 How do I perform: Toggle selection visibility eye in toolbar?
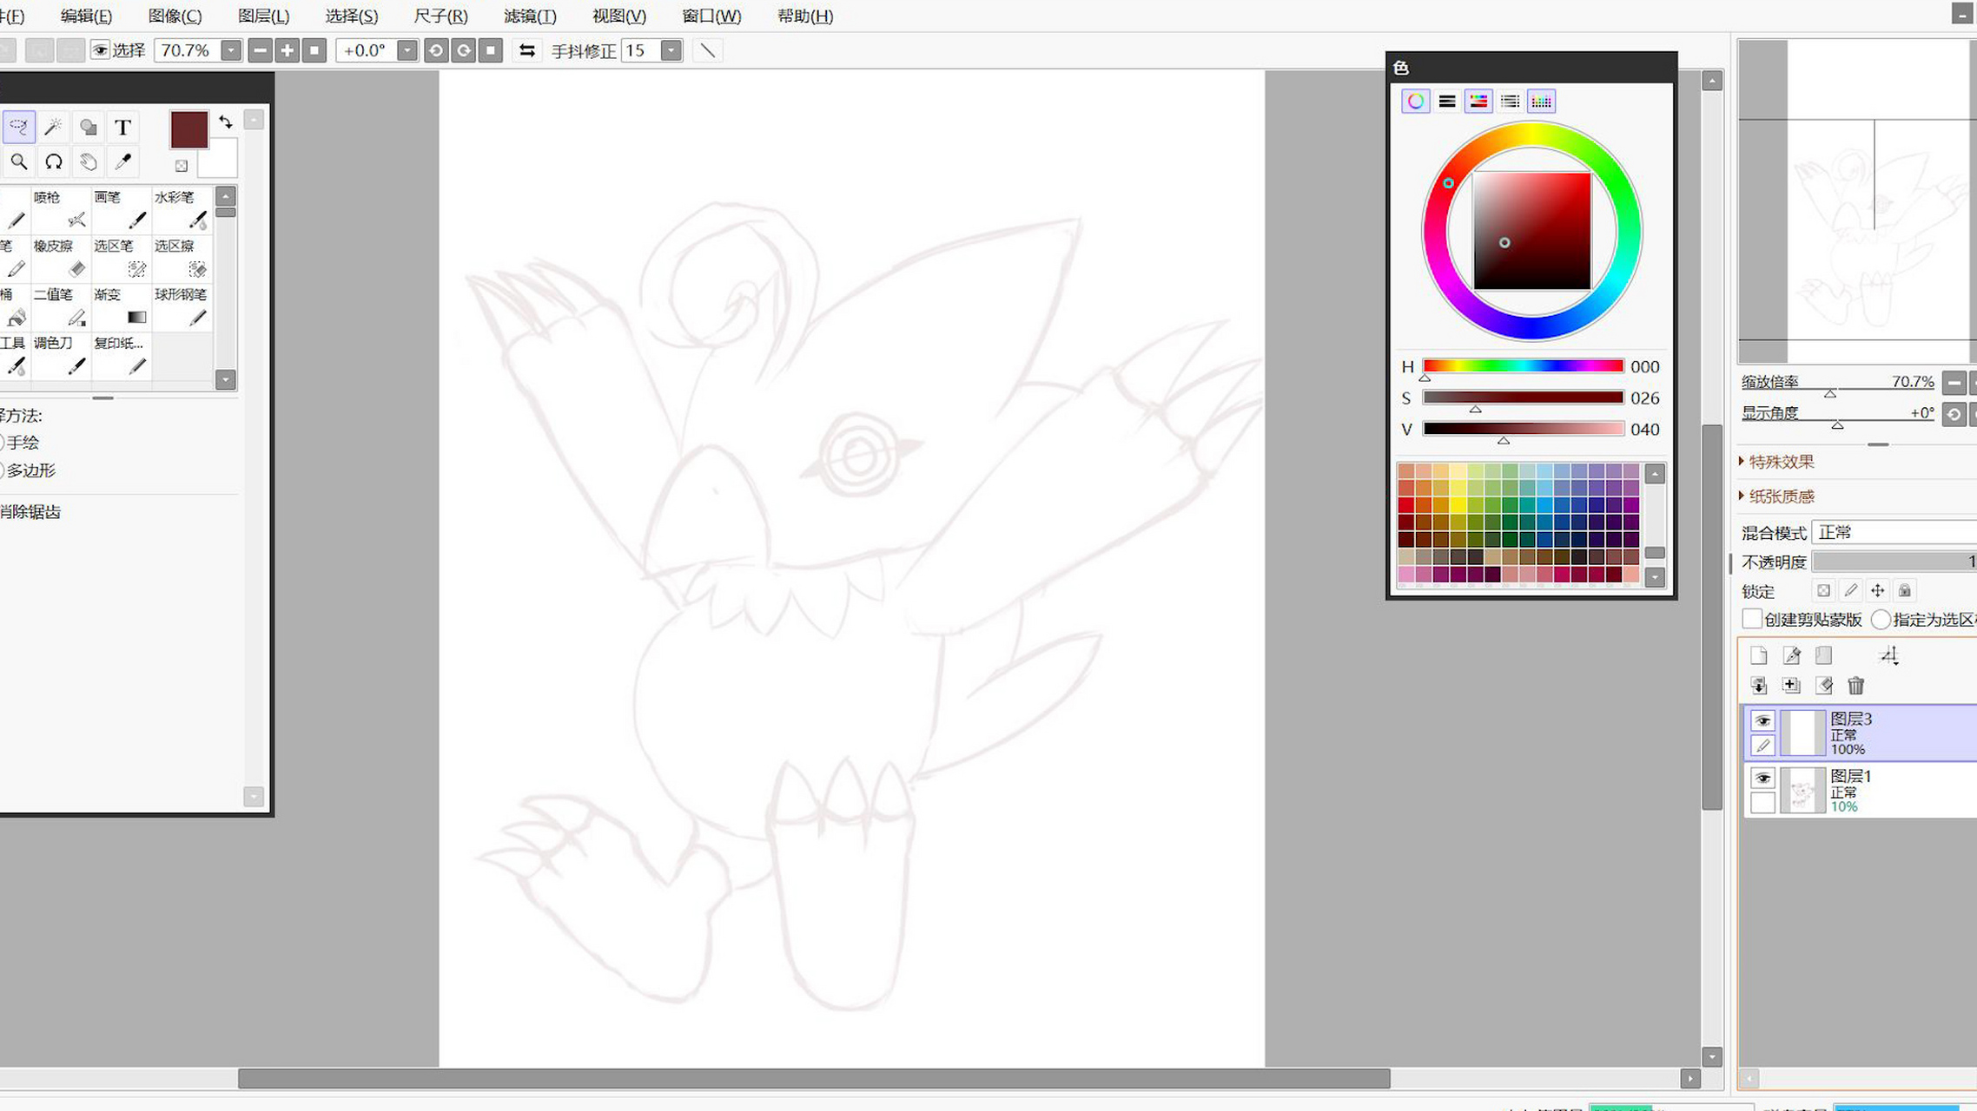pos(100,50)
